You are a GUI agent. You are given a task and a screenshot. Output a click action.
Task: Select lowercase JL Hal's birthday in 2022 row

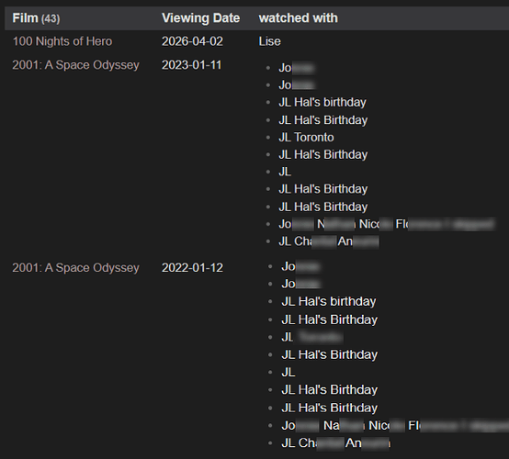[x=329, y=302]
